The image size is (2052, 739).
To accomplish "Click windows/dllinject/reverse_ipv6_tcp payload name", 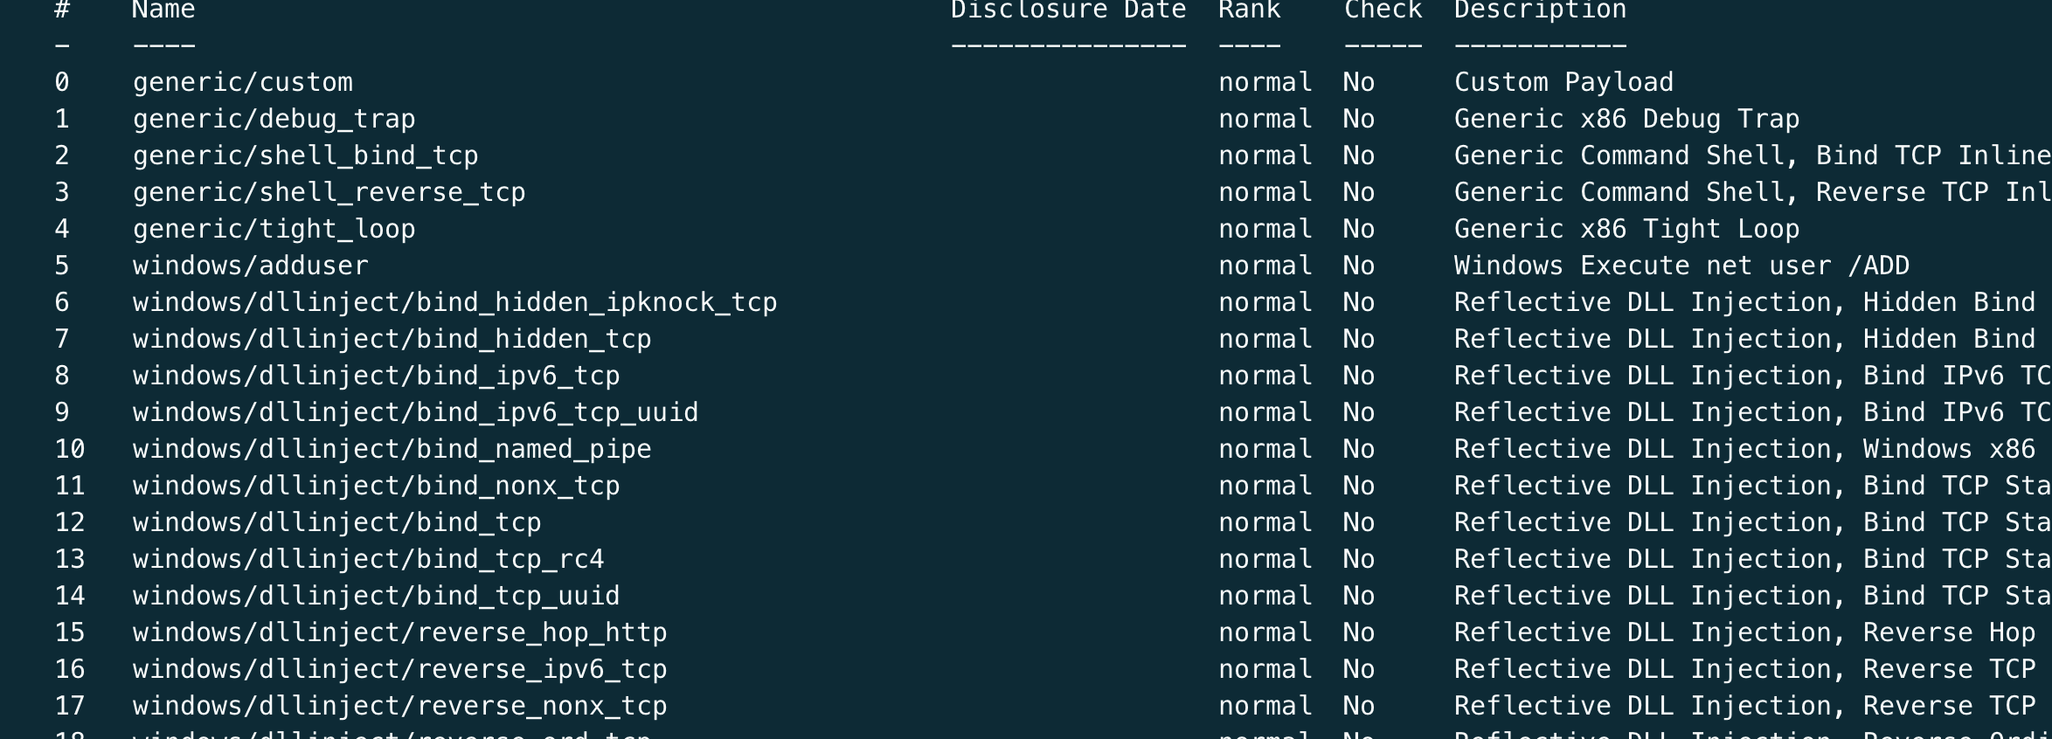I will 399,669.
